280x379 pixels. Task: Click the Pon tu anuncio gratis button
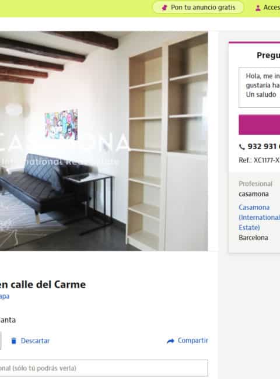198,8
